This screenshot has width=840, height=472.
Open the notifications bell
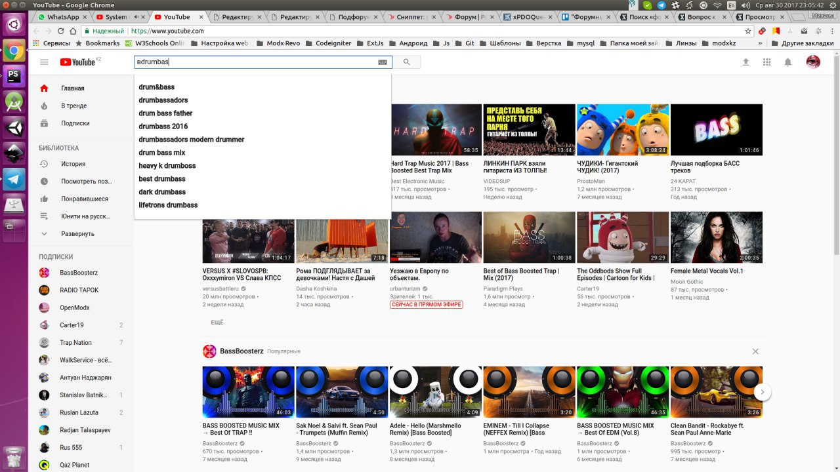point(788,62)
